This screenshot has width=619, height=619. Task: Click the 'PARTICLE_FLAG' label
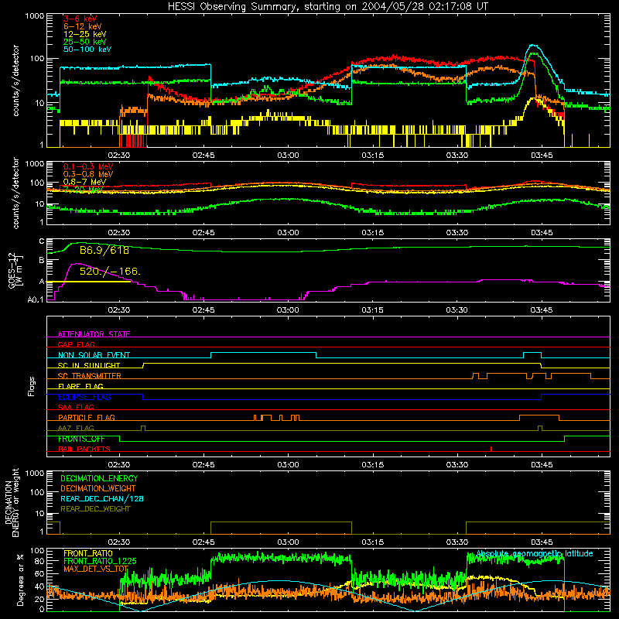[x=87, y=418]
